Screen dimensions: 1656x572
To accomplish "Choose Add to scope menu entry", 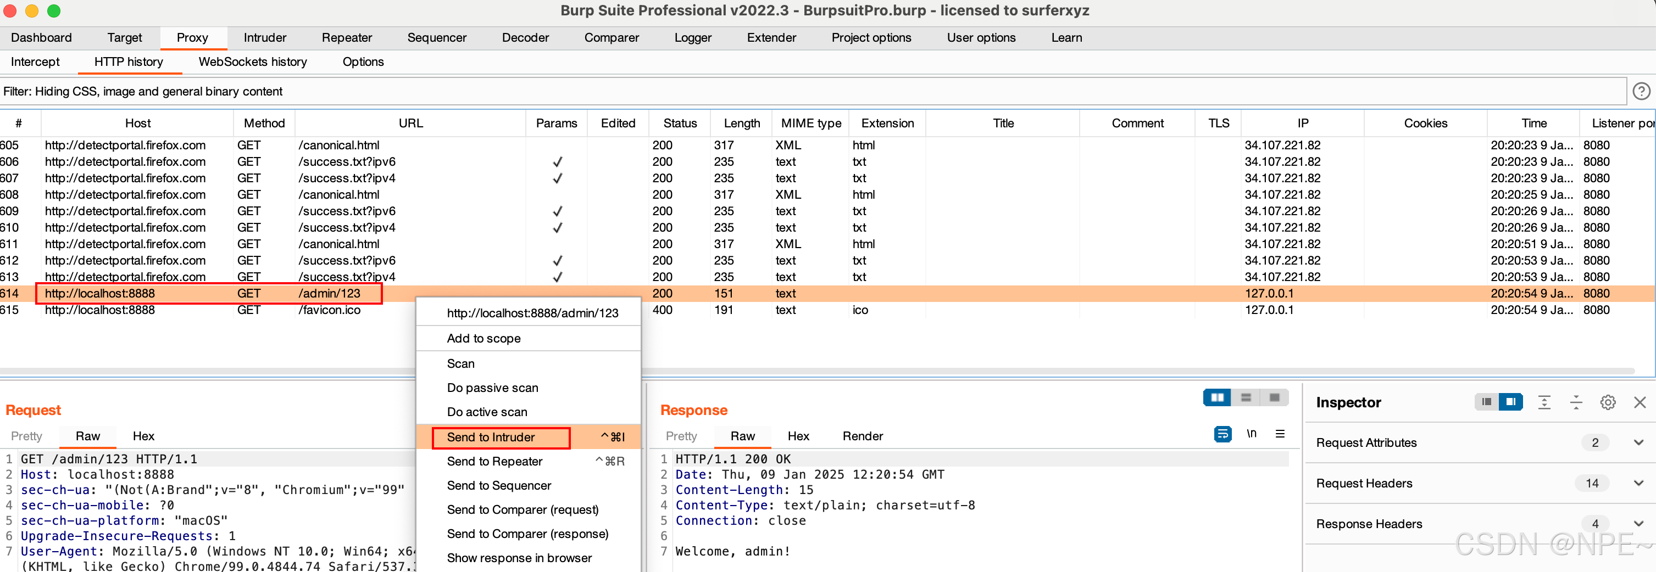I will [529, 338].
